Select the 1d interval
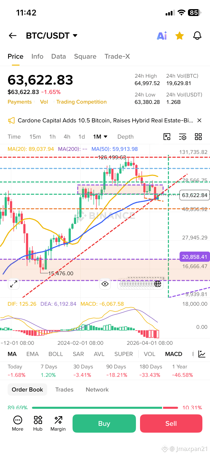 pos(82,137)
